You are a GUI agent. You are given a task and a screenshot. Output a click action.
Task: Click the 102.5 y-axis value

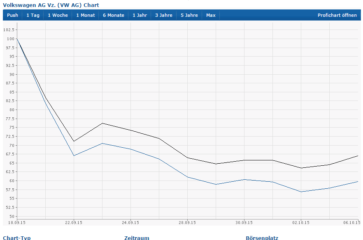click(9, 30)
